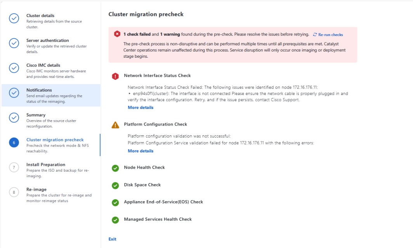The width and height of the screenshot is (413, 248).
Task: Click the Network Interface Status failed icon
Action: (115, 76)
